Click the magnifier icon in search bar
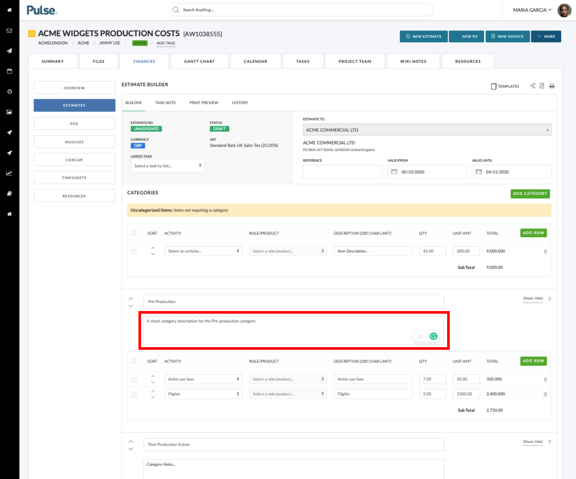 coord(175,10)
